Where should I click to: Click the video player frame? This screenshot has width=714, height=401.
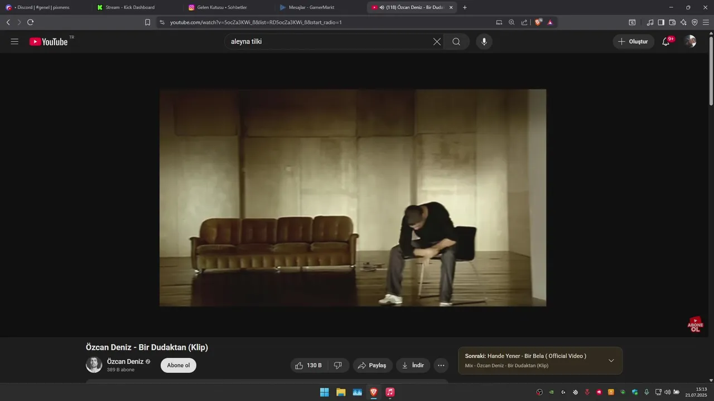click(x=353, y=198)
